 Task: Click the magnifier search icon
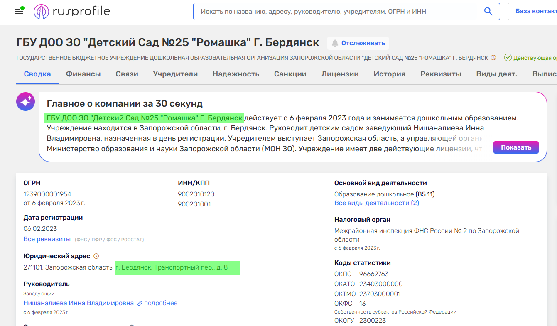(x=488, y=12)
